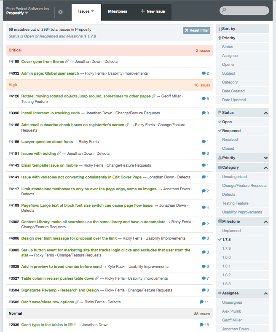Open issue Admin page: Global user search
Screen dimensions: 276x332
[x=50, y=73]
